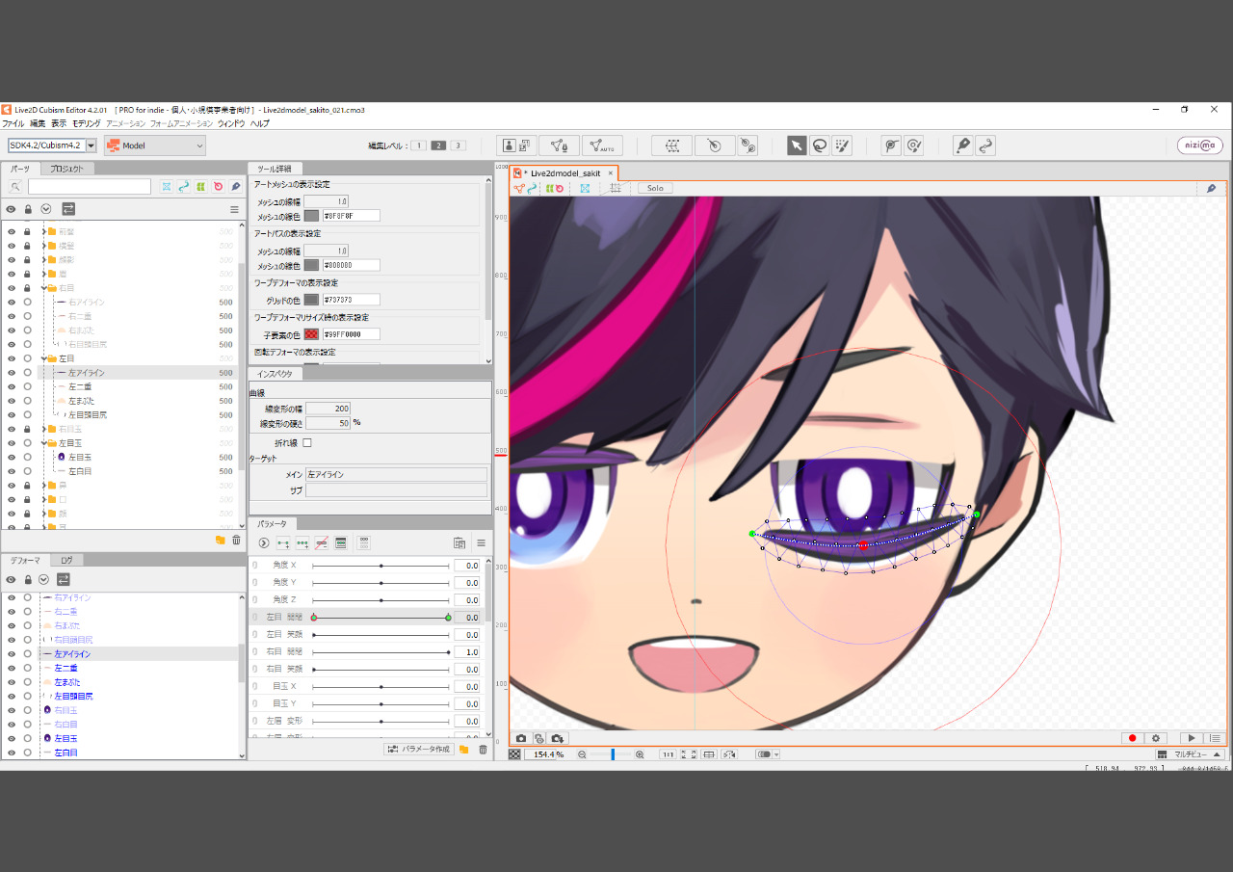Switch to the プロジェクト tab
1233x872 pixels.
pos(66,169)
